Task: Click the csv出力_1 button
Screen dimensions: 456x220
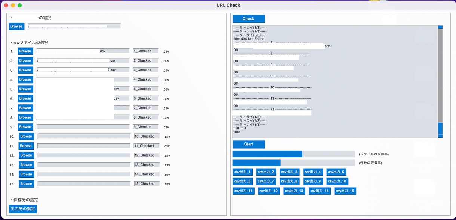Action: point(243,172)
